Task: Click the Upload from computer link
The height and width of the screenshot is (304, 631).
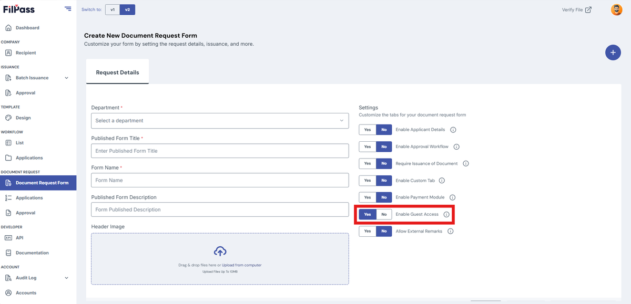Action: click(x=241, y=265)
